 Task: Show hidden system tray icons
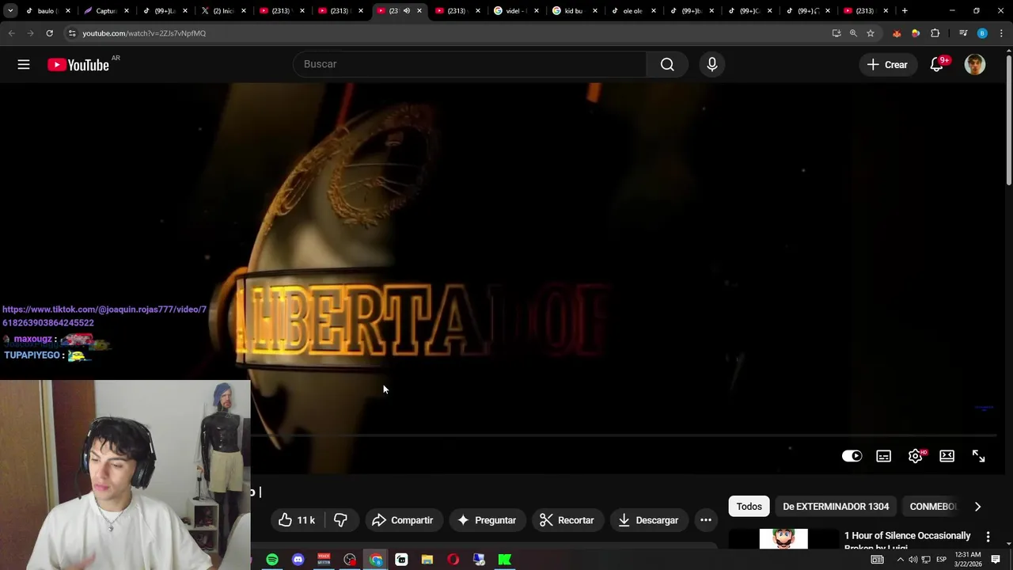pos(899,560)
